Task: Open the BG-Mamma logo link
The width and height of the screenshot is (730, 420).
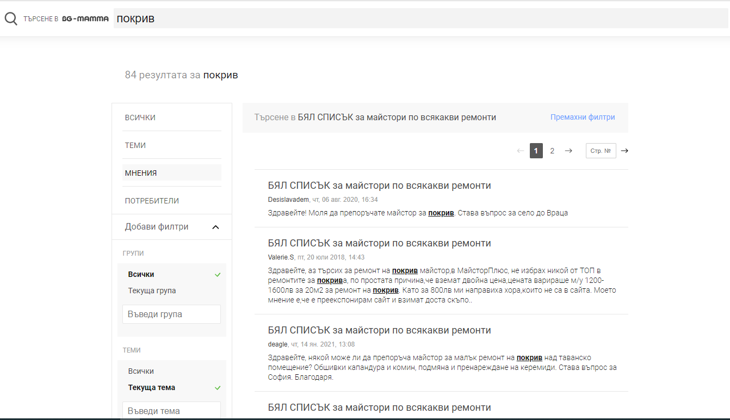Action: (x=85, y=18)
